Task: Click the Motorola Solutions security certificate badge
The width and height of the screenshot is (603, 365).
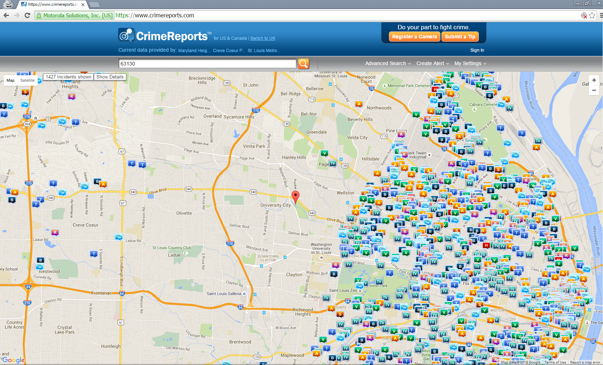Action: click(75, 15)
